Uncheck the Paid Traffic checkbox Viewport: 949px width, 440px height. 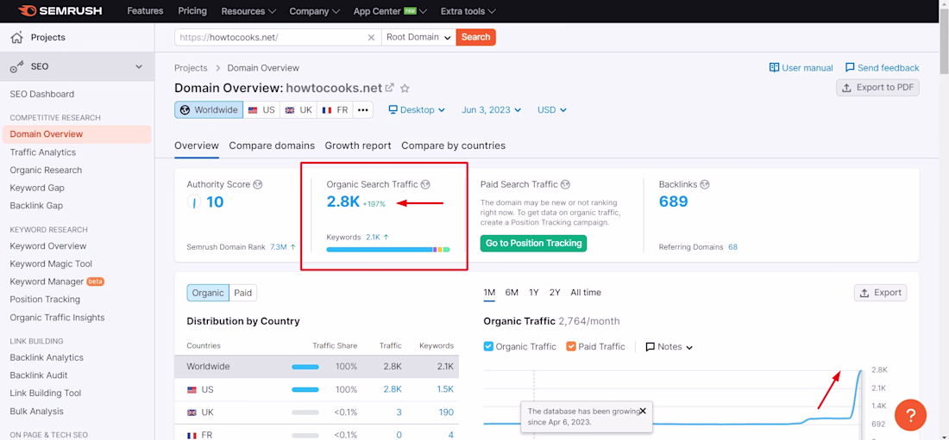click(x=571, y=346)
